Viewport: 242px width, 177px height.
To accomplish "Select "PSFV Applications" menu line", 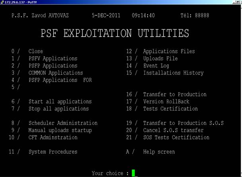I will pos(53,58).
